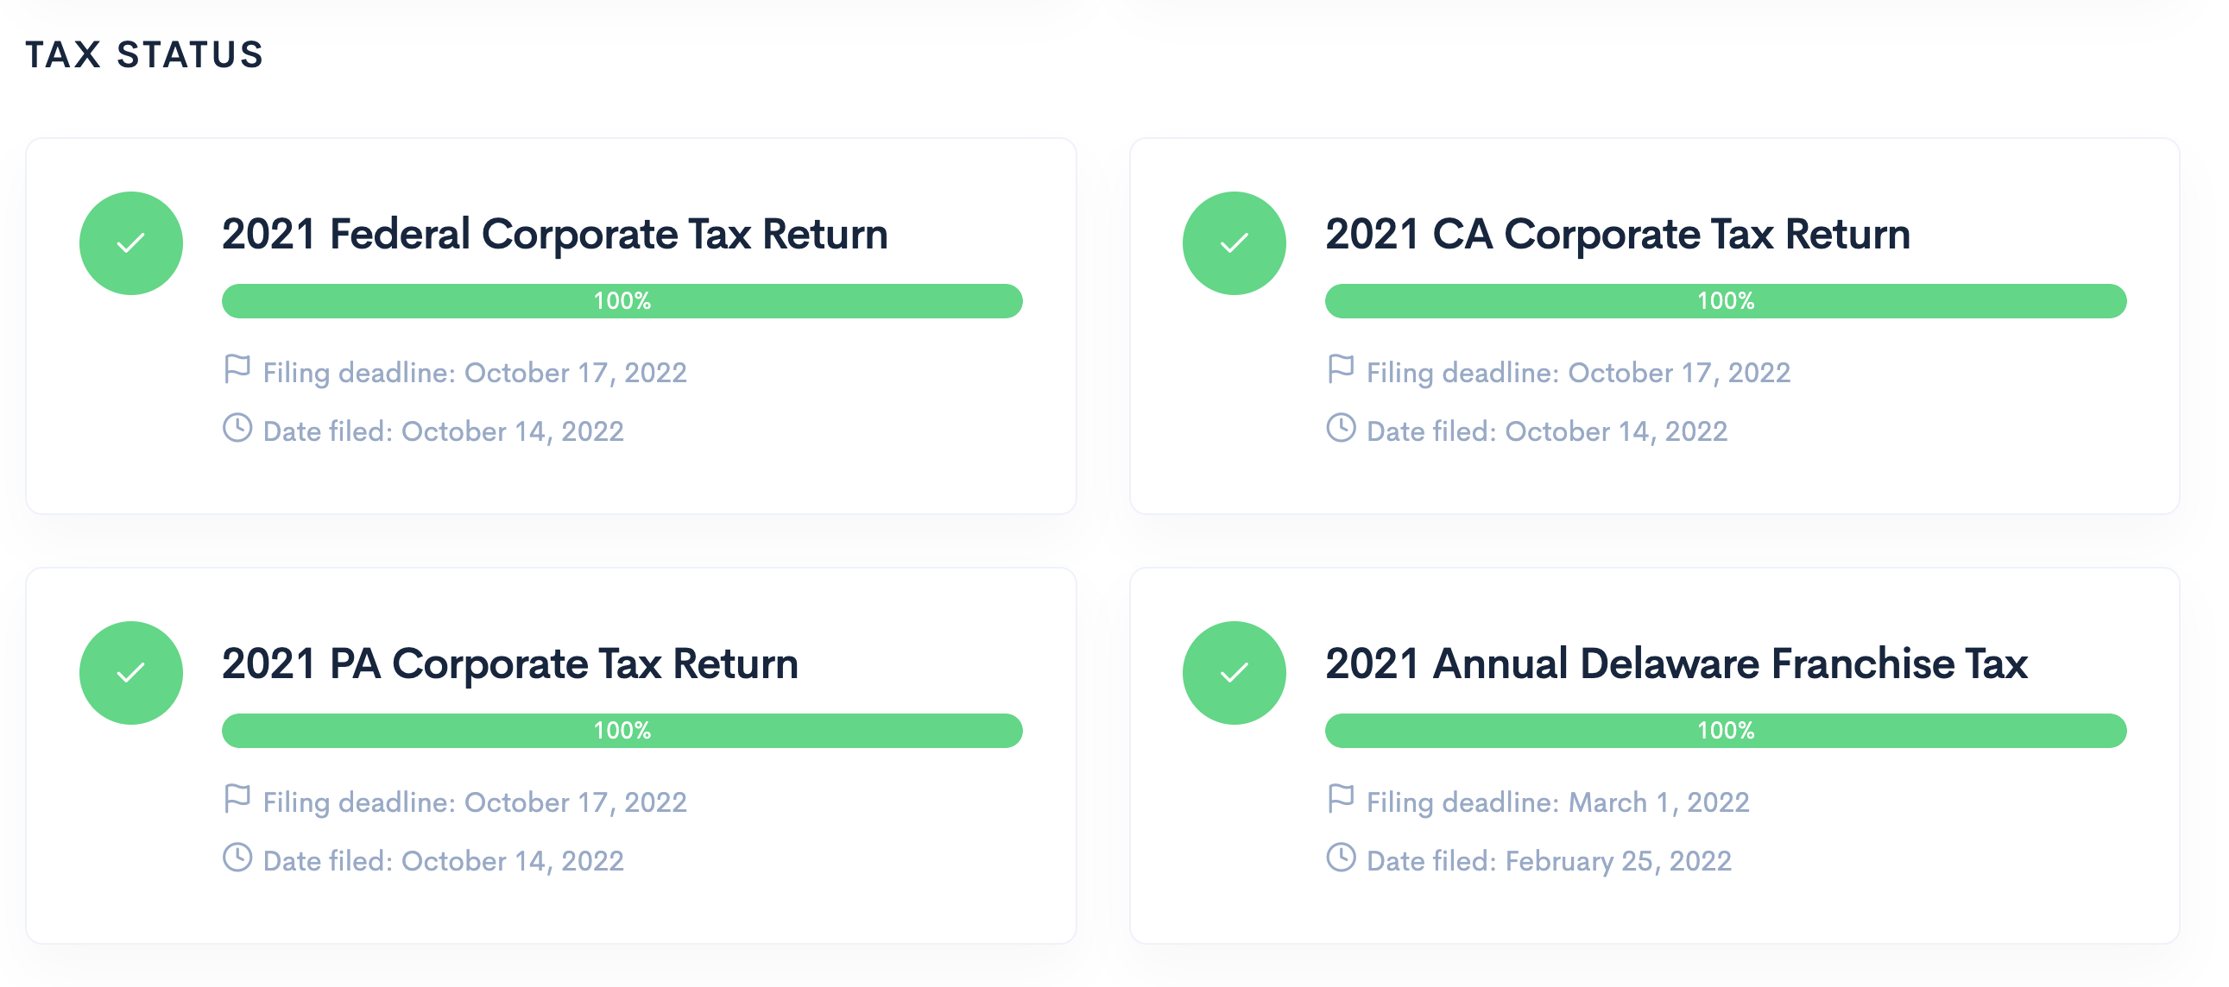The height and width of the screenshot is (987, 2229).
Task: Click the clock icon in PA return card
Action: 237,858
